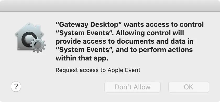Click the words "Apple Event" in the subtitle

click(124, 70)
